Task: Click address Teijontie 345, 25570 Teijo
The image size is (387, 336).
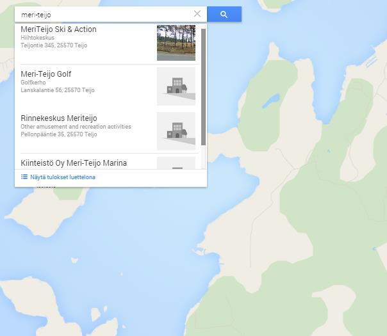Action: click(x=54, y=45)
